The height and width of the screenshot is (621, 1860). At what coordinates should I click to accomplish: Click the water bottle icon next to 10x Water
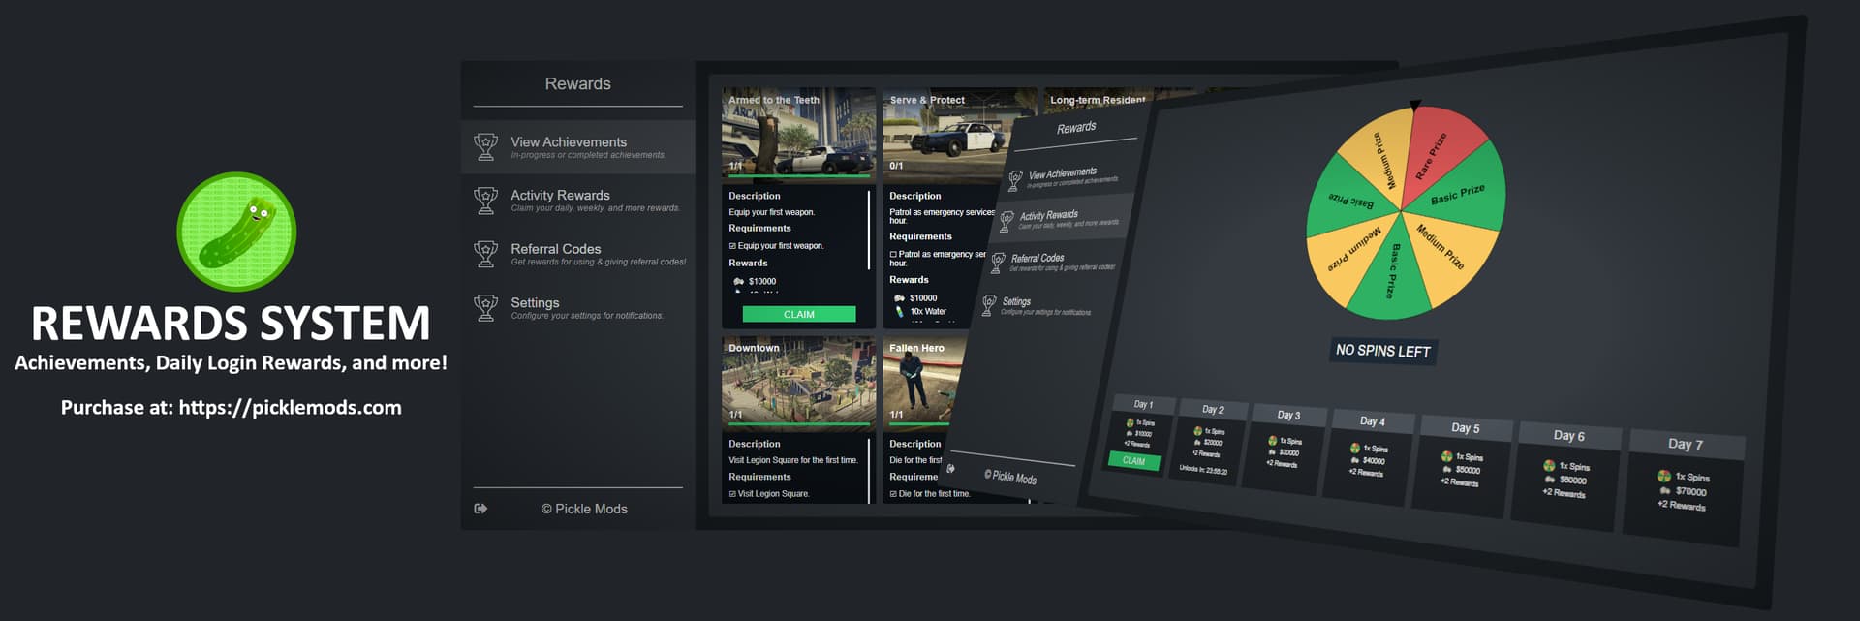click(x=899, y=312)
